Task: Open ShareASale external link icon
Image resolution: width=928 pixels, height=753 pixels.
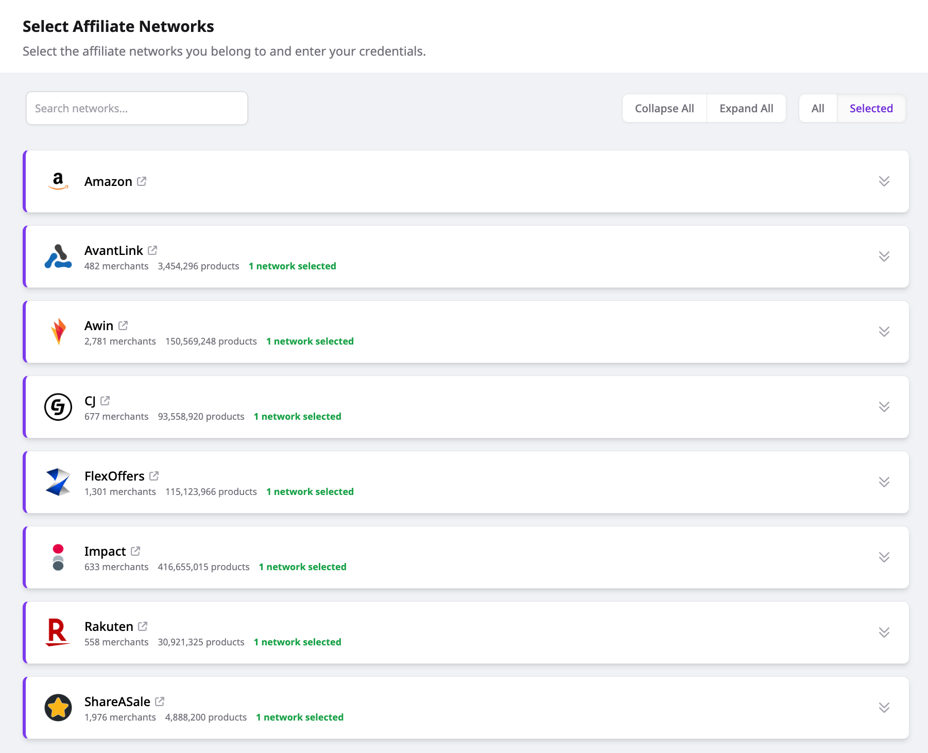Action: [160, 701]
